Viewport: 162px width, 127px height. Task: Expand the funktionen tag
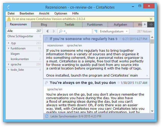(x=9, y=48)
